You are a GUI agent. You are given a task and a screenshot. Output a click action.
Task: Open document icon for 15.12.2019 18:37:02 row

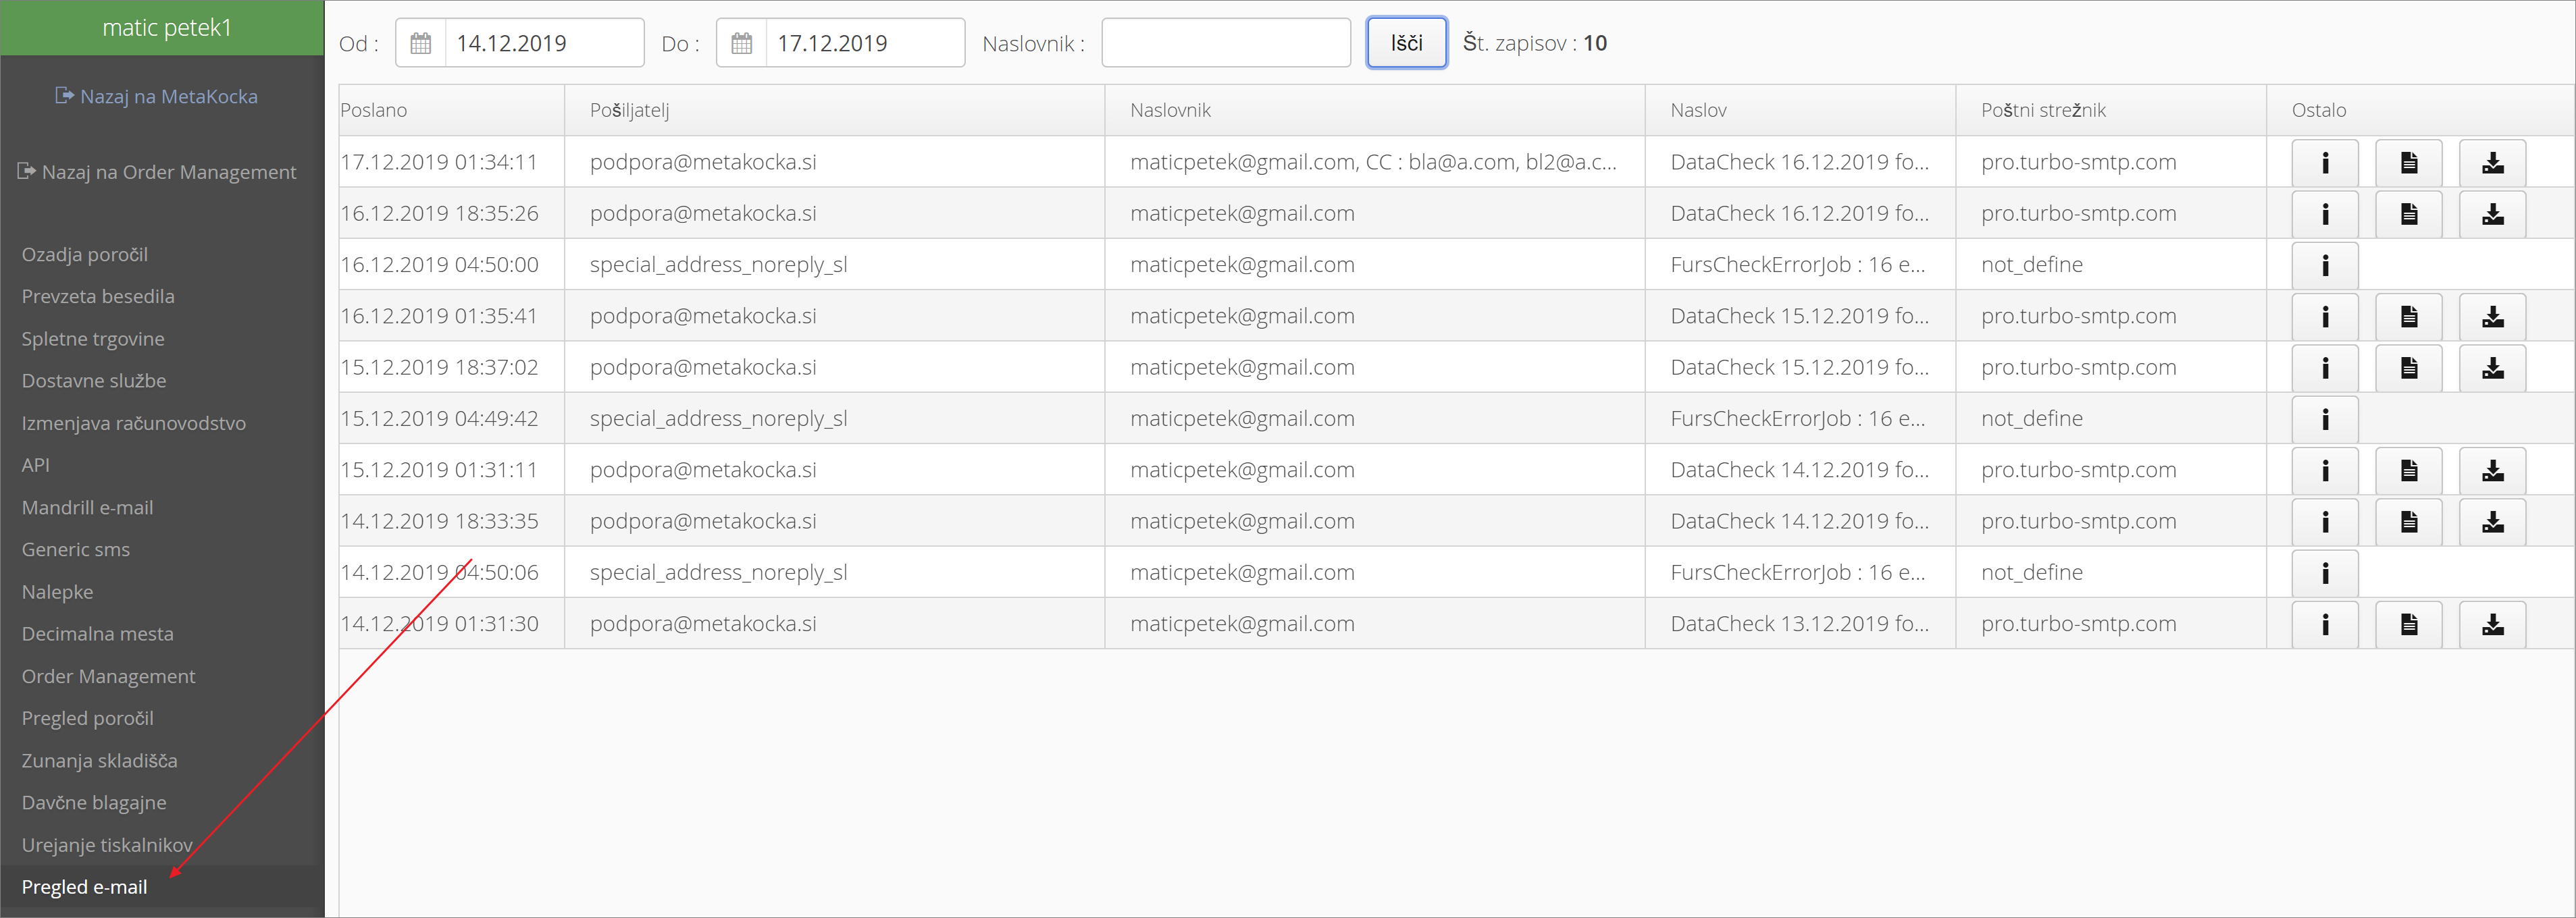[x=2408, y=368]
